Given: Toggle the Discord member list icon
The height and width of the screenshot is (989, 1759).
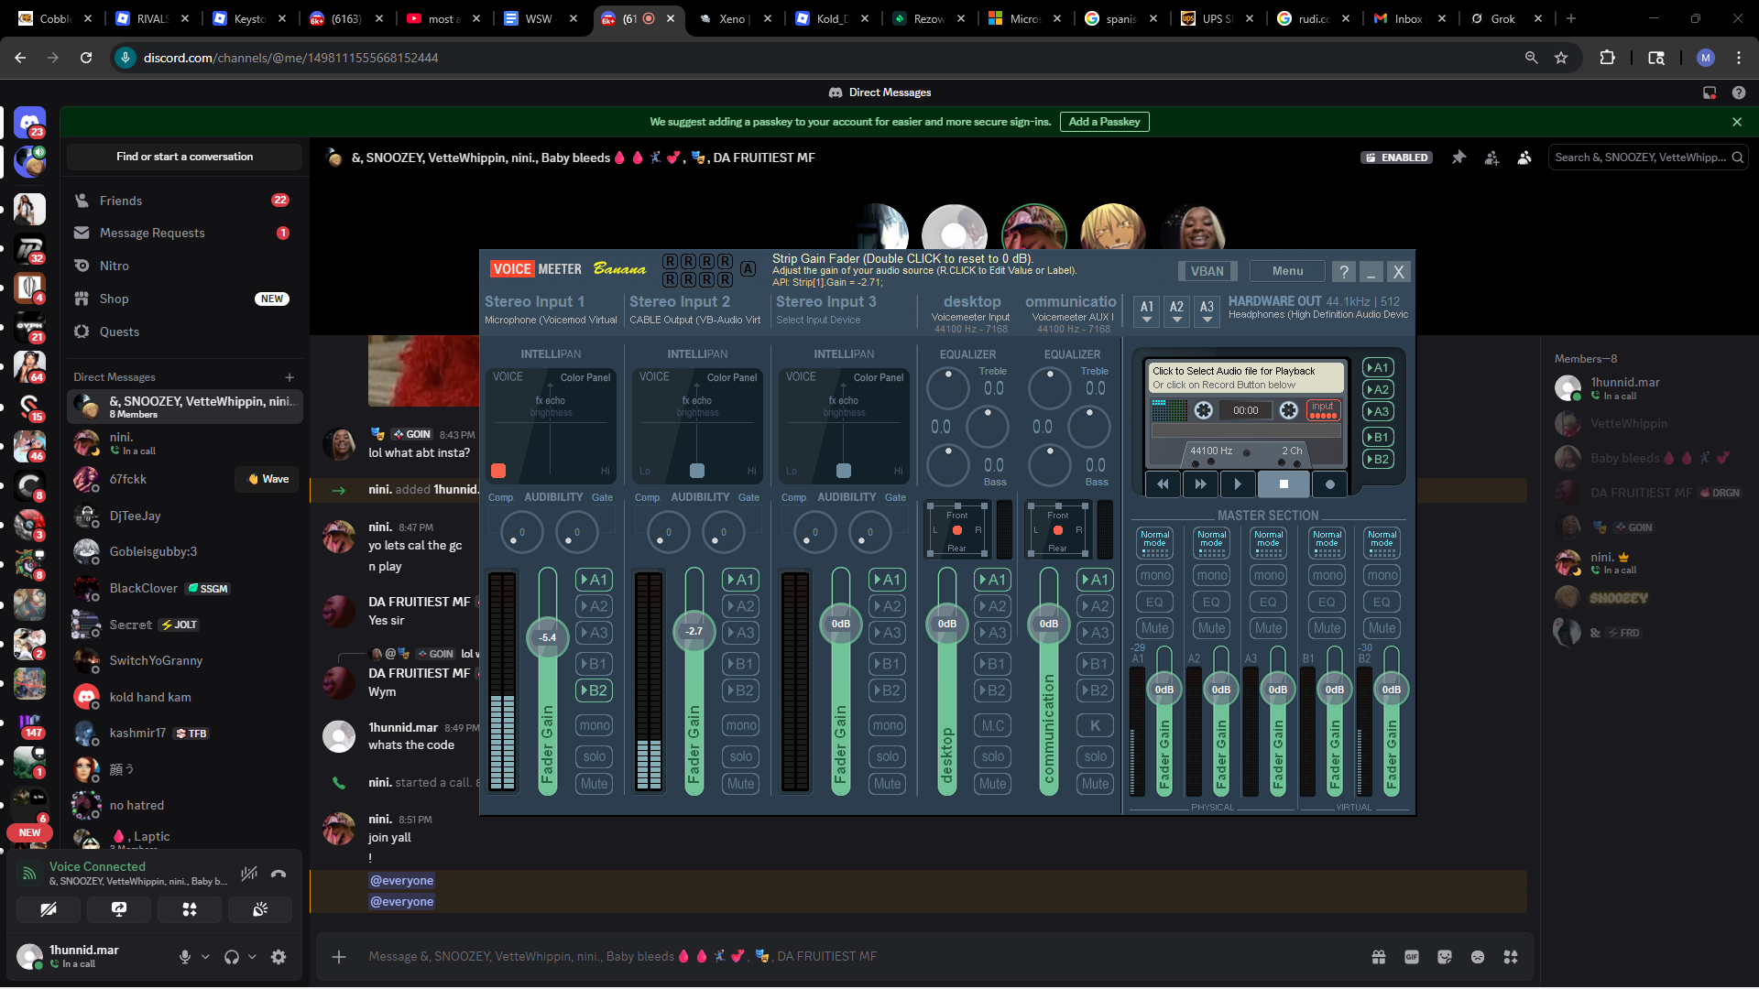Looking at the screenshot, I should coord(1524,158).
